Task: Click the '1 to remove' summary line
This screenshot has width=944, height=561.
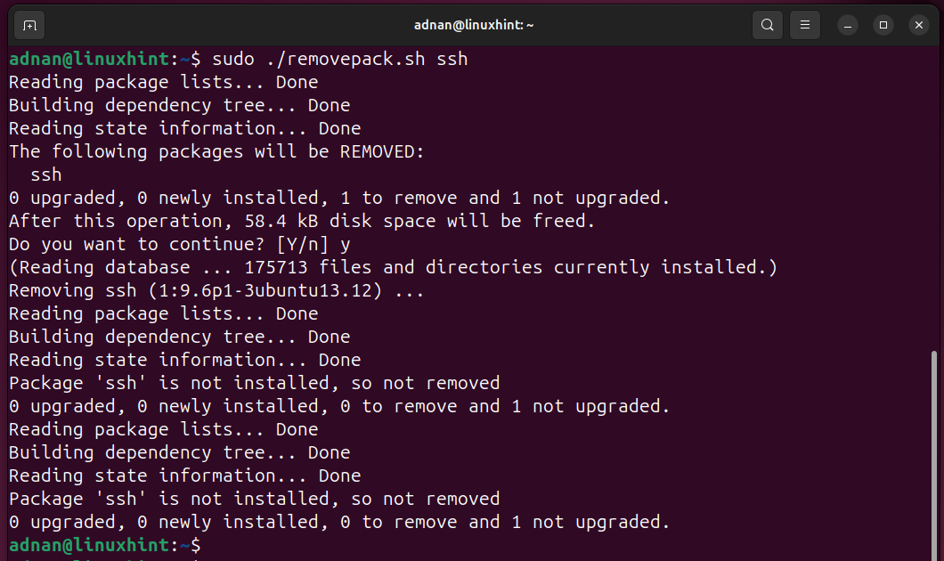Action: point(338,198)
